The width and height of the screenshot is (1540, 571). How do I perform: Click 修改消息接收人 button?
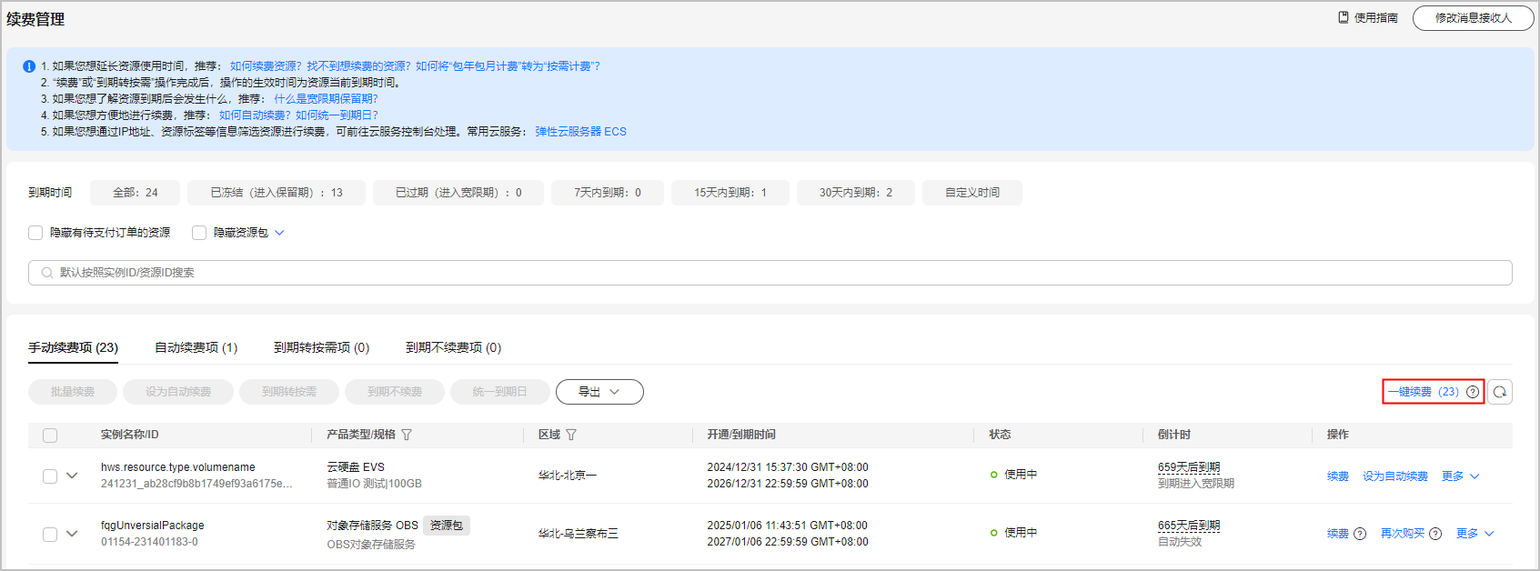click(x=1473, y=18)
